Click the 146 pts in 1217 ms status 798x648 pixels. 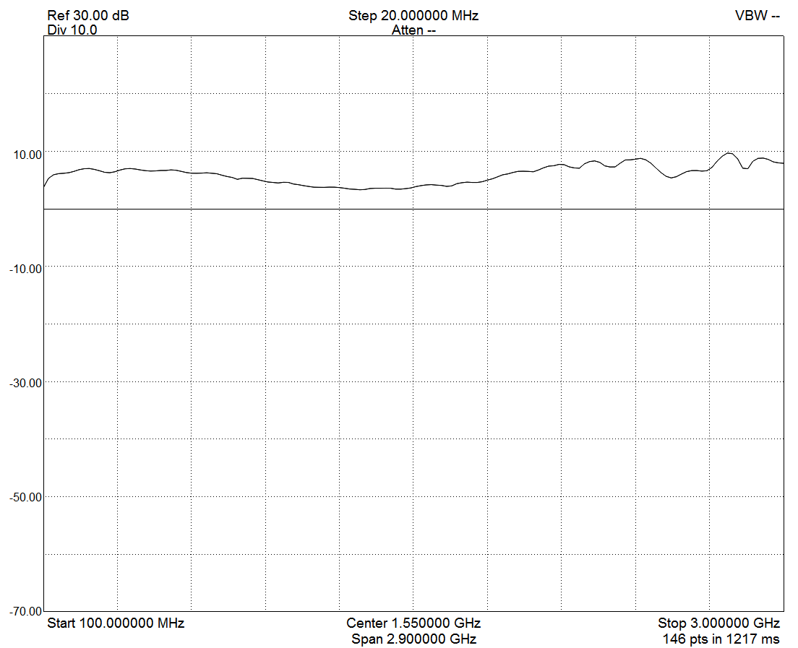[x=721, y=639]
